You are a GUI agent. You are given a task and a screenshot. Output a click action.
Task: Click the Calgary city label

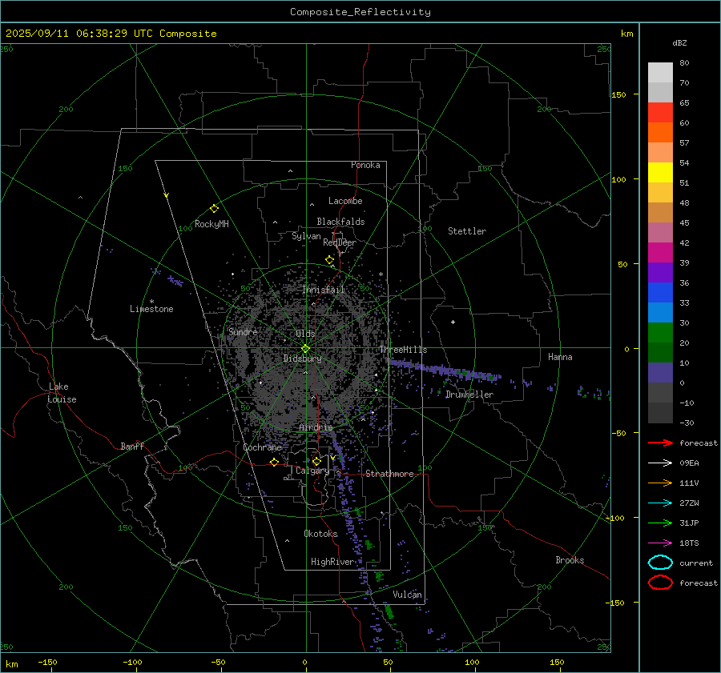click(x=312, y=471)
